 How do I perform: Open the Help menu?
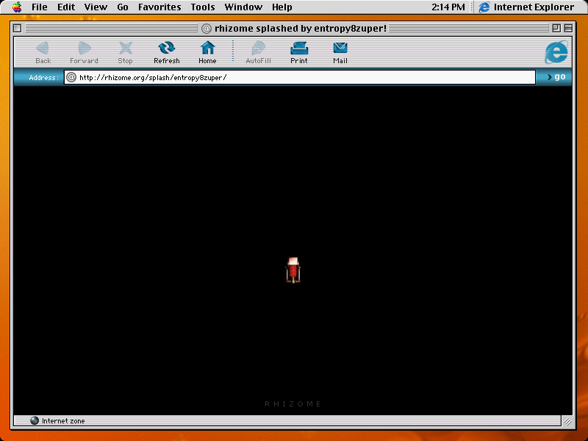click(282, 7)
